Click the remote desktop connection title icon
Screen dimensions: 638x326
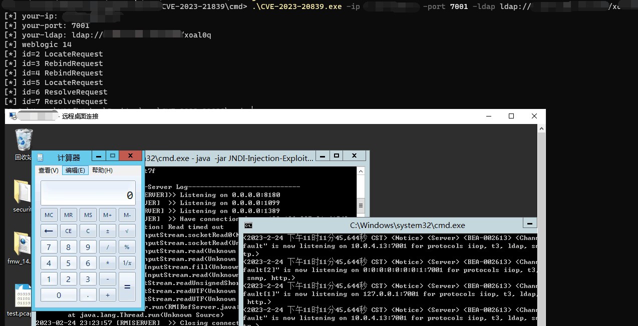coord(13,116)
